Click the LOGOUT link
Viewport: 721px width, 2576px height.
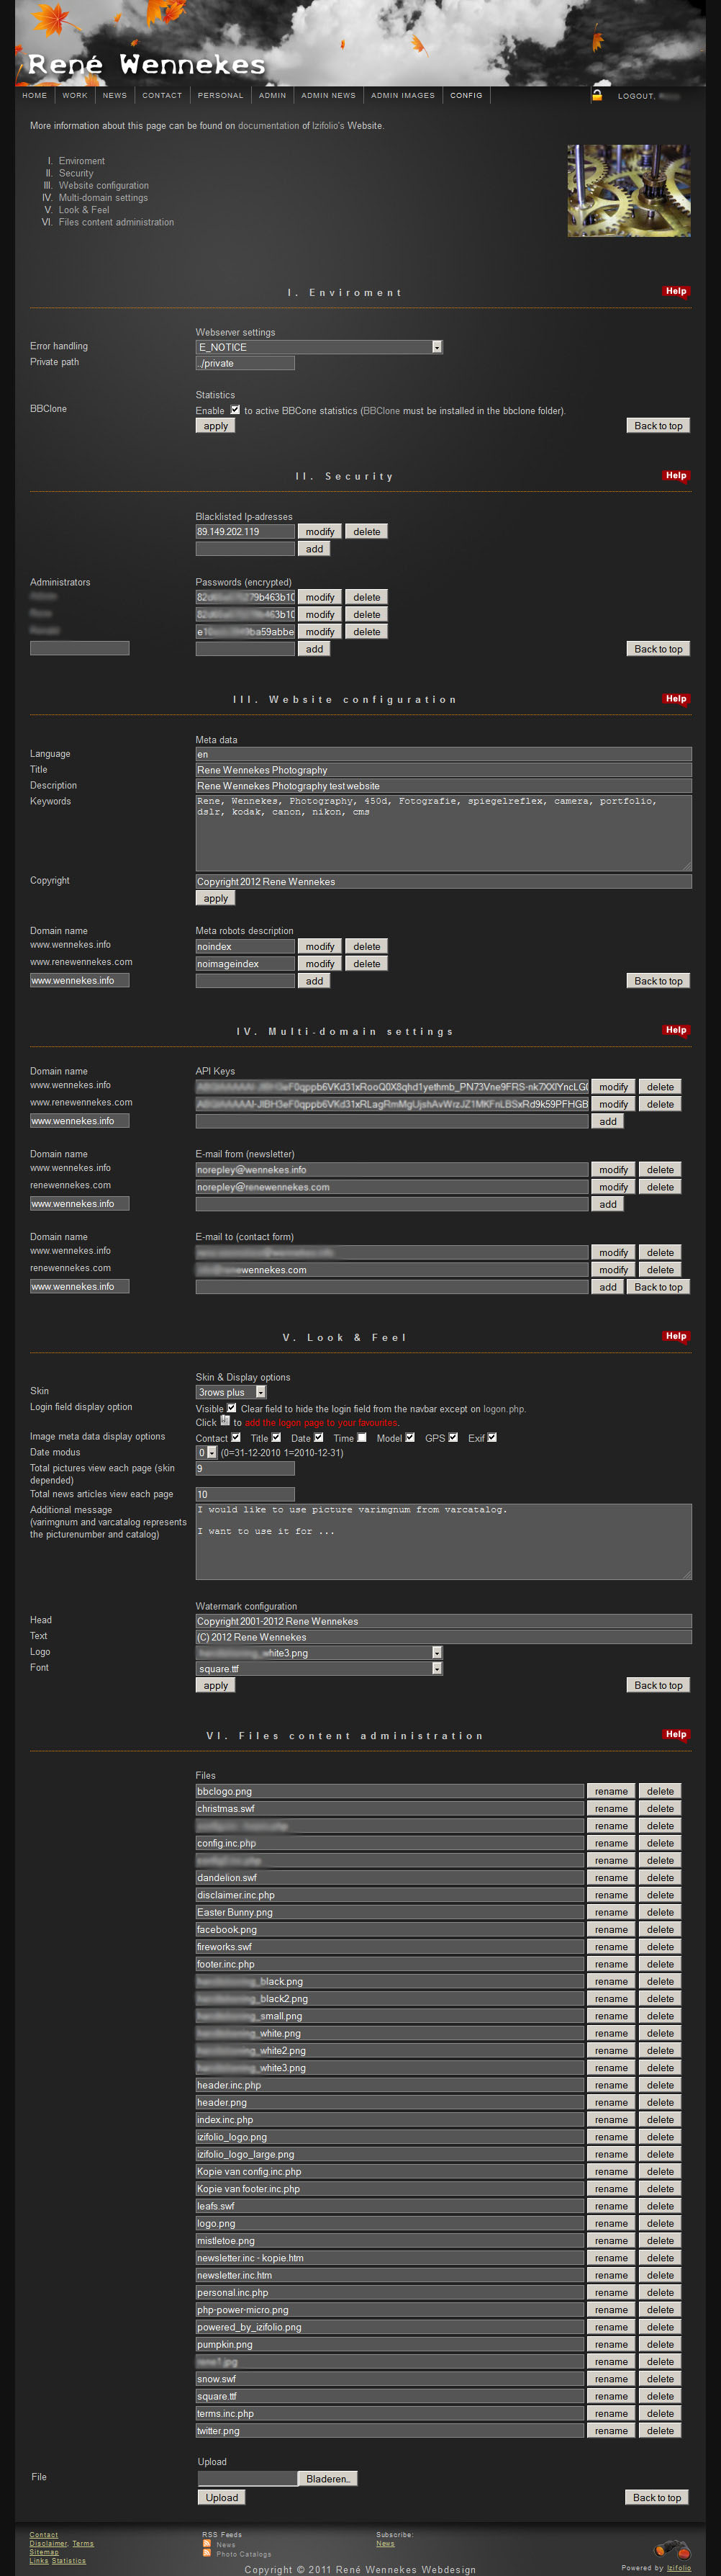635,96
